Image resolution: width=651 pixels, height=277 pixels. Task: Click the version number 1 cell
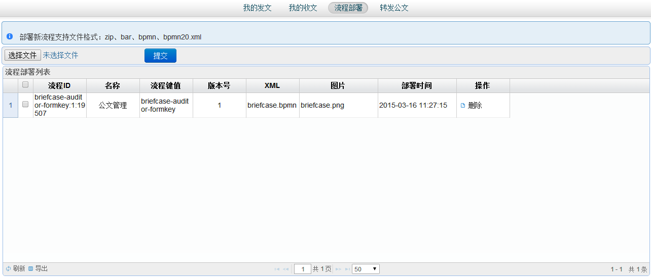[x=219, y=105]
